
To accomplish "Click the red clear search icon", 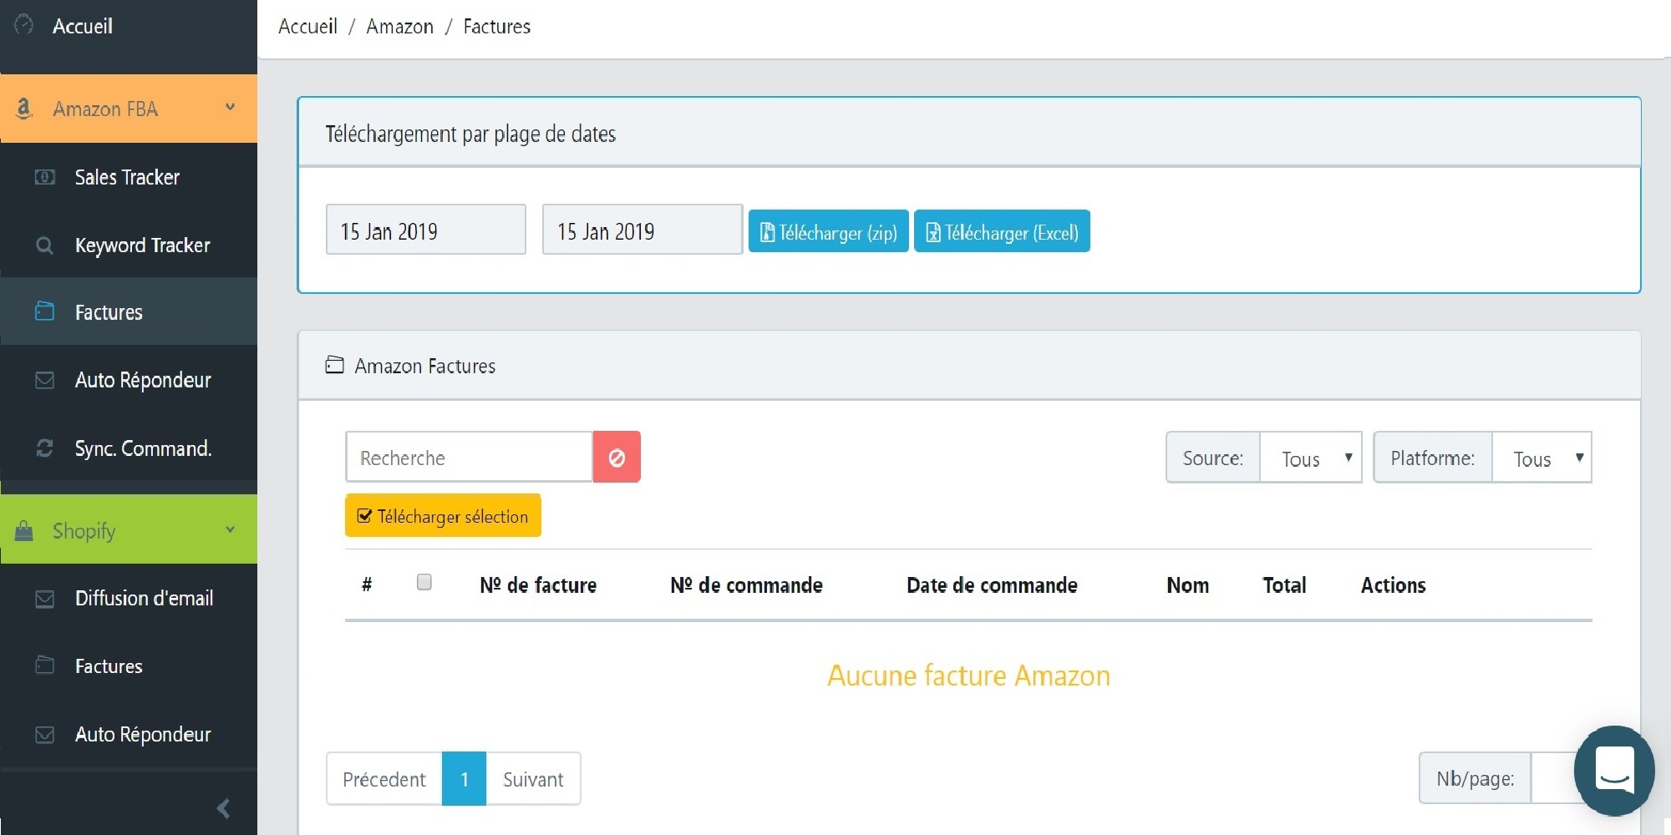I will tap(617, 458).
